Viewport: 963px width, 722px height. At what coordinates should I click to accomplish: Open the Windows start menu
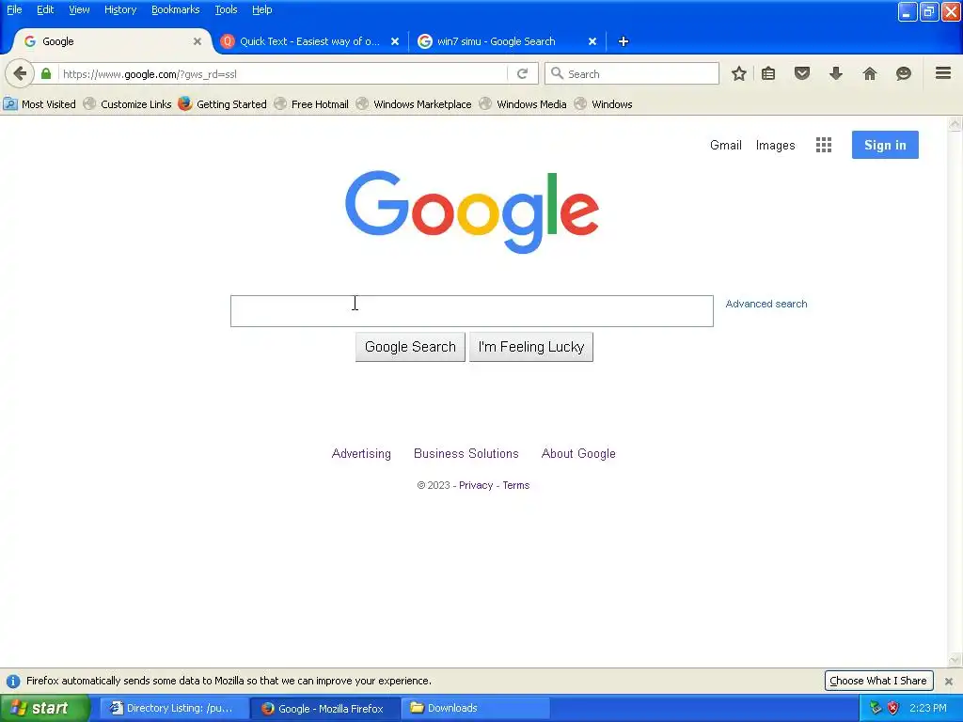tap(45, 708)
